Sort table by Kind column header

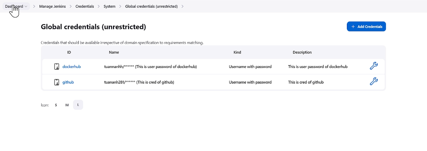coord(237,52)
